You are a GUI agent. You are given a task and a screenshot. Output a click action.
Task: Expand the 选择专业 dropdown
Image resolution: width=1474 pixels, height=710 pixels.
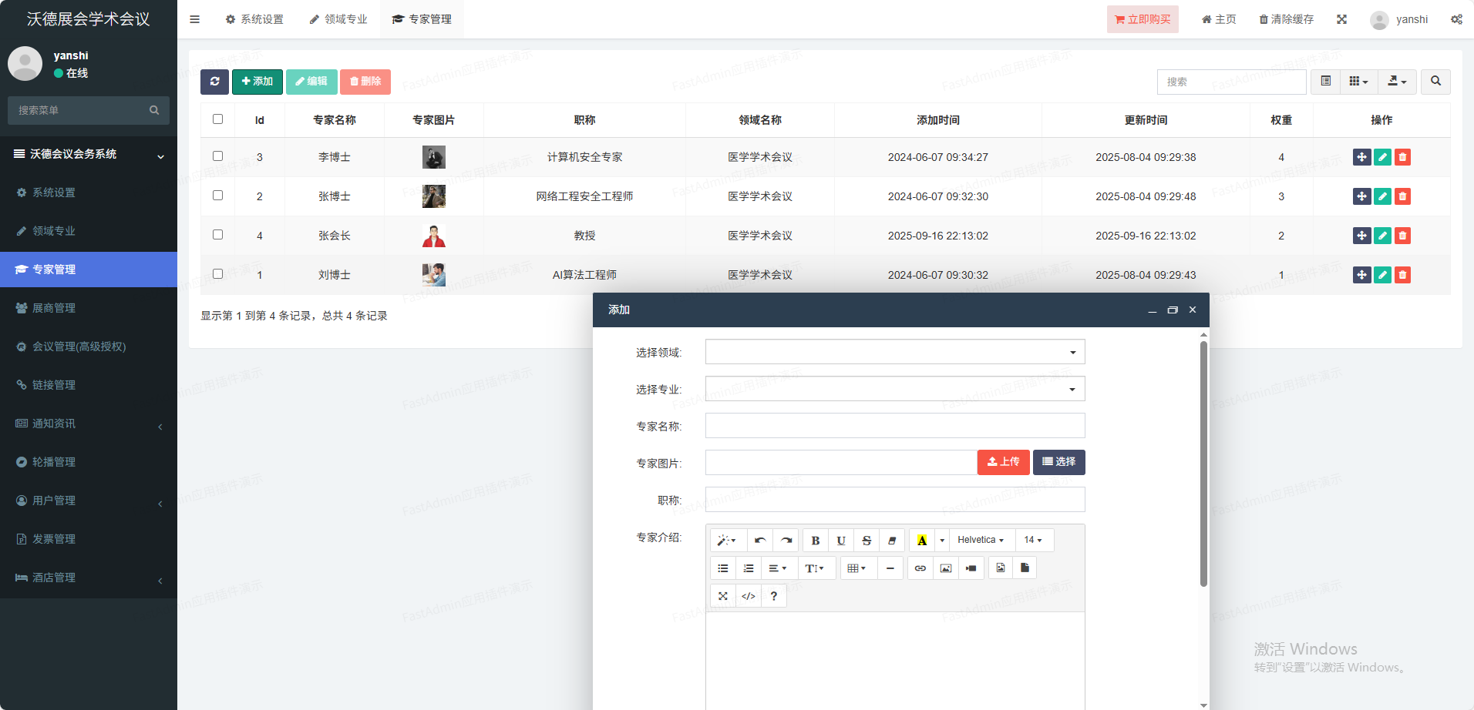[x=894, y=389]
